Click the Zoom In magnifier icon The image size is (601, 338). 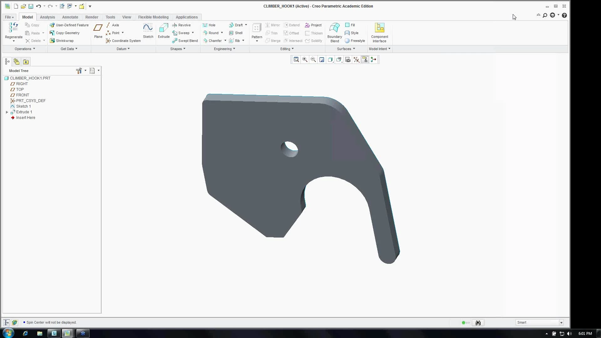pyautogui.click(x=305, y=60)
